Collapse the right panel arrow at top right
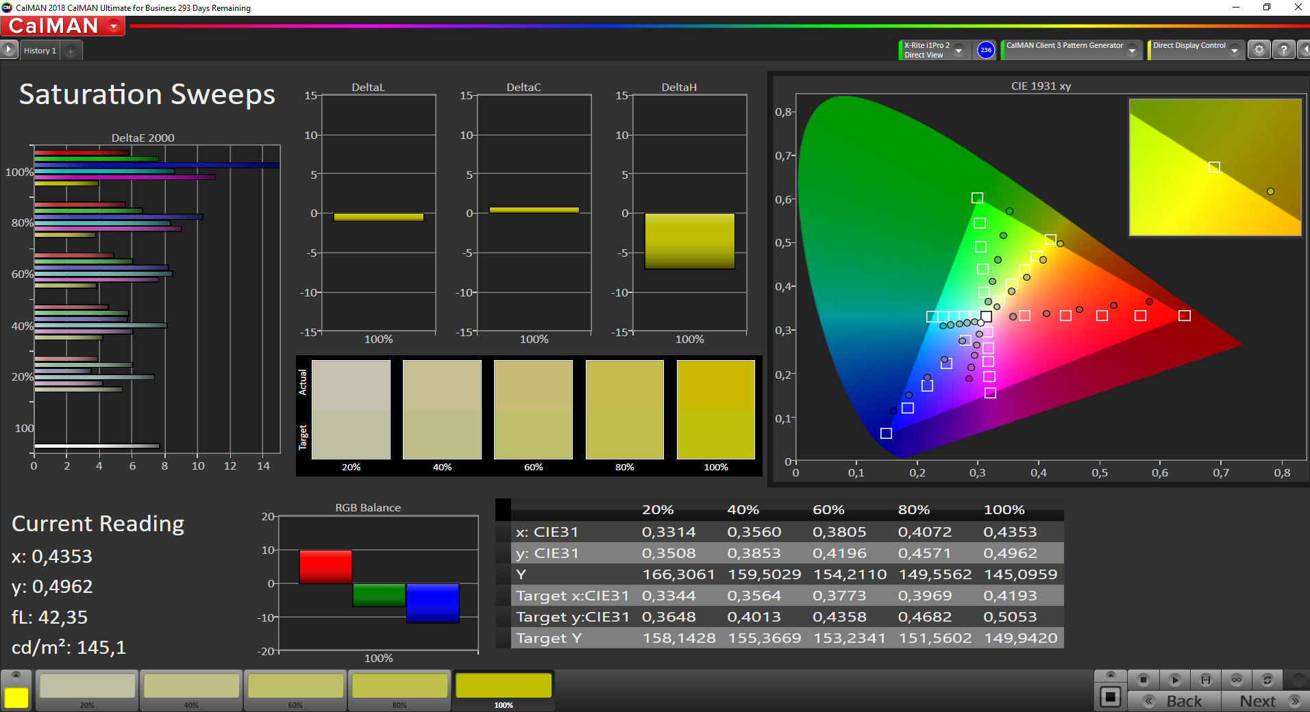 pyautogui.click(x=1304, y=50)
